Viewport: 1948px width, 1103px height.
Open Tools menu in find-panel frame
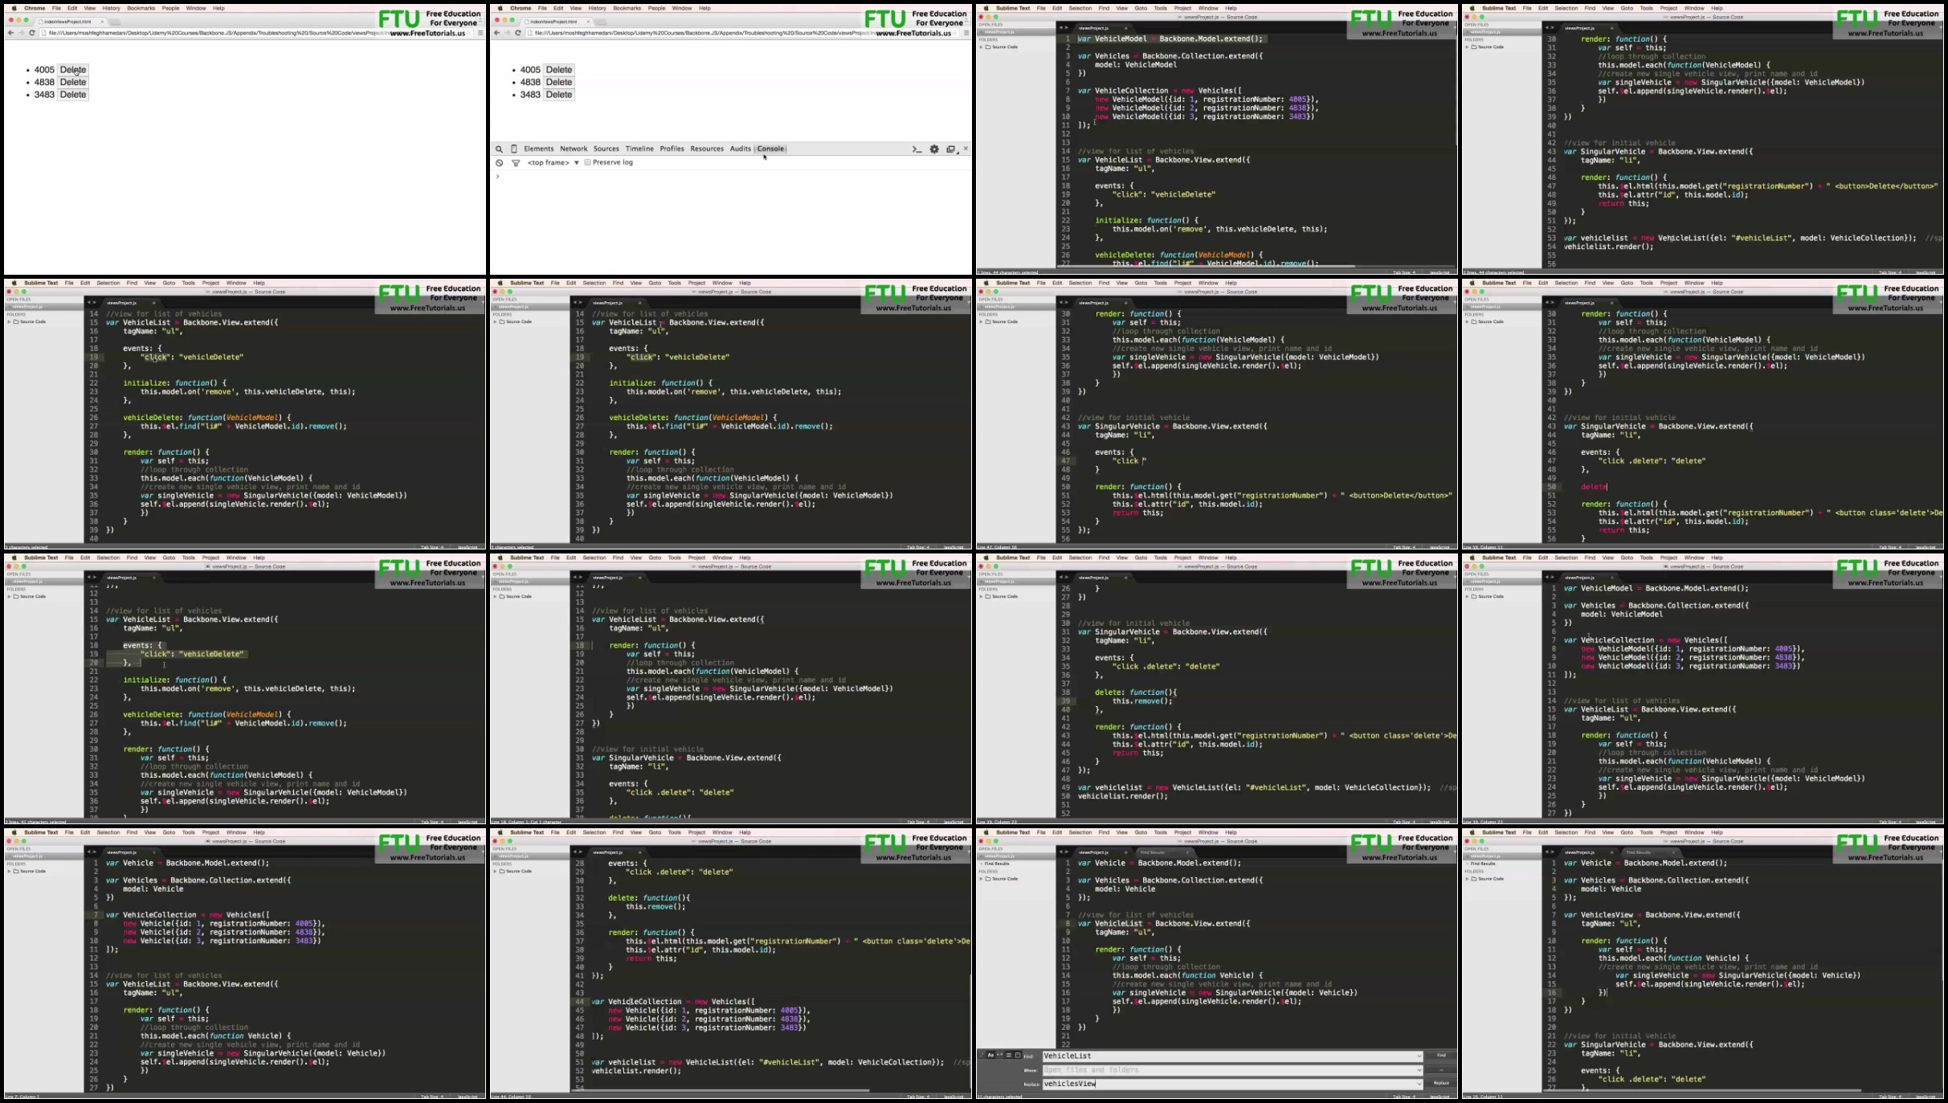(x=1161, y=832)
